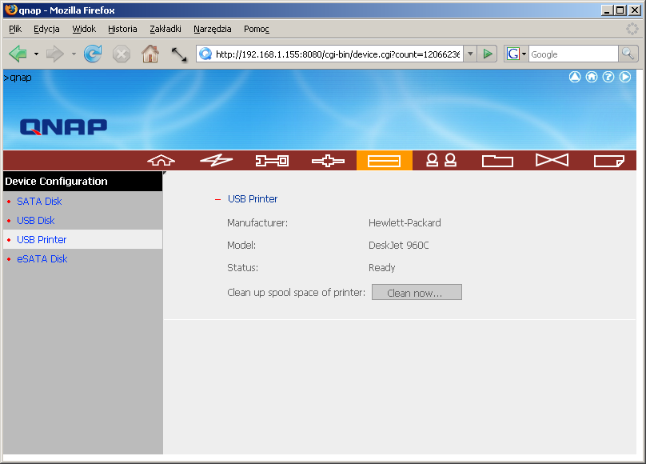Open the Narzędzia menu
This screenshot has width=646, height=464.
coord(213,29)
